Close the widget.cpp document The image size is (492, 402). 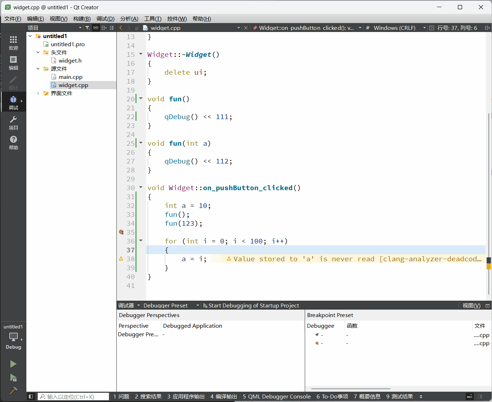[246, 28]
